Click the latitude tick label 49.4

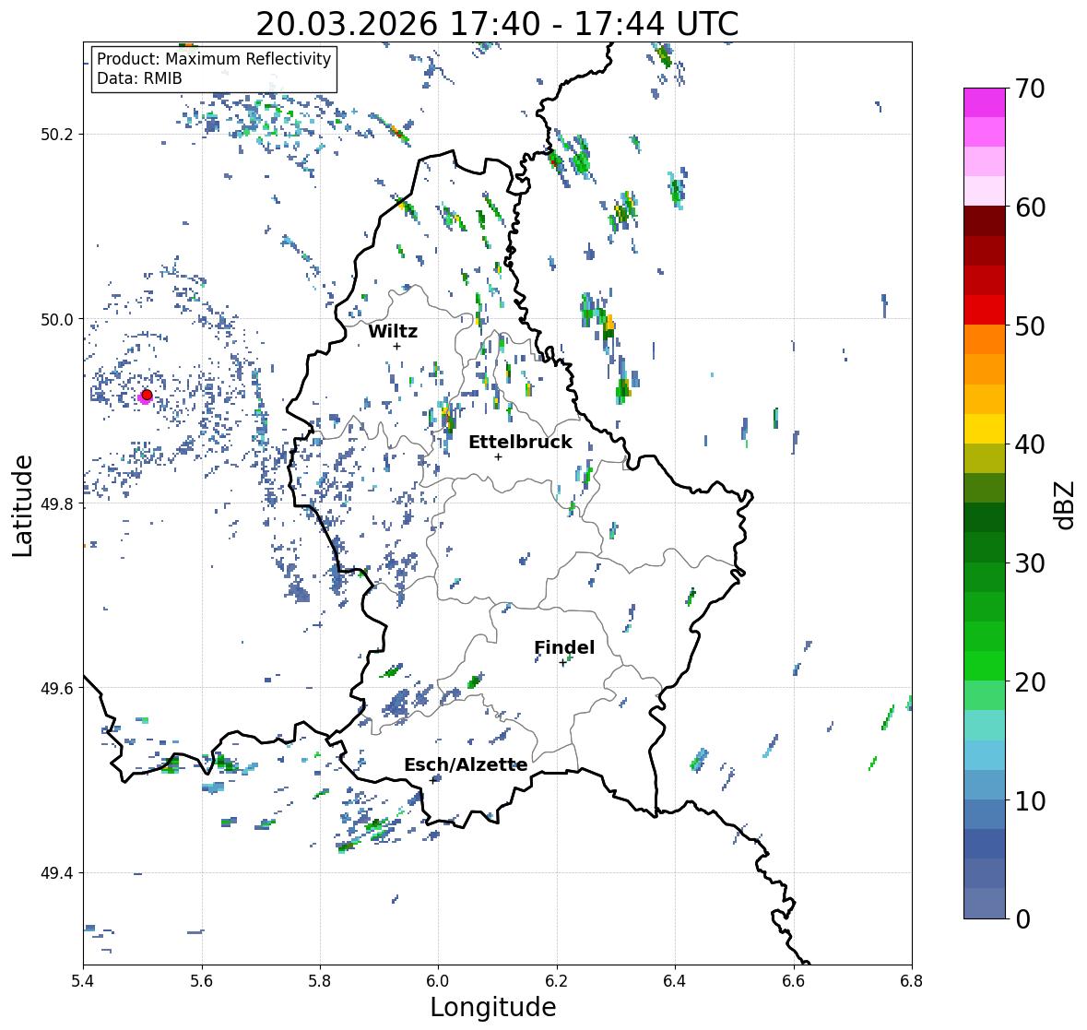(x=57, y=873)
